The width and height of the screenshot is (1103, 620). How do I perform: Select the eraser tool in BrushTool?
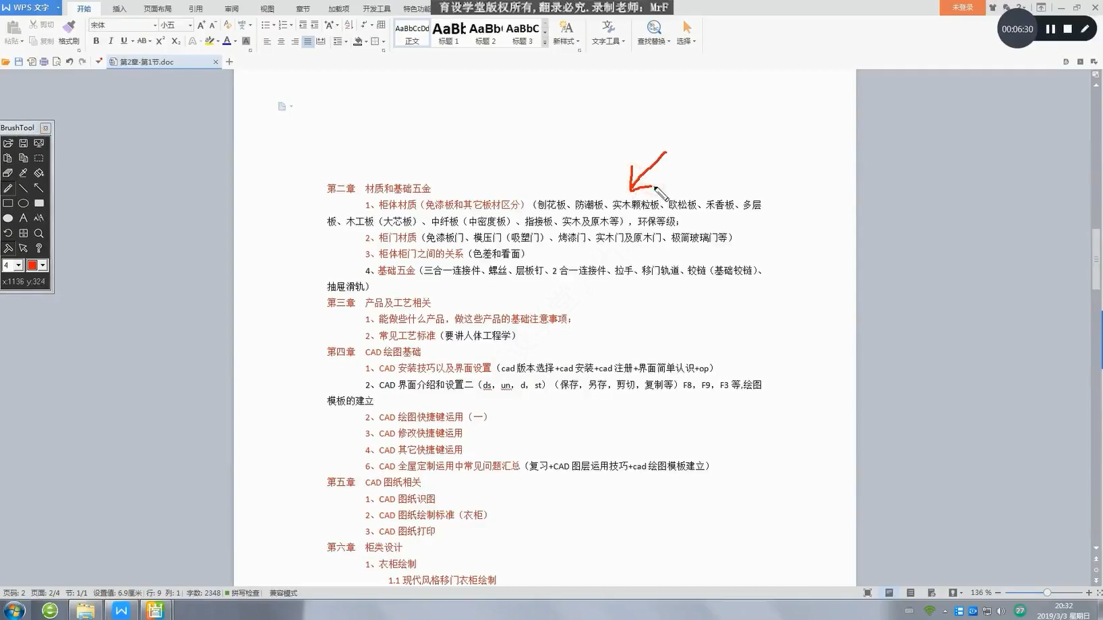8,173
